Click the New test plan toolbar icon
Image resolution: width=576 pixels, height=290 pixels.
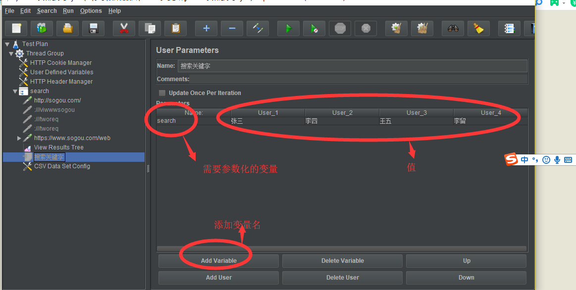(x=16, y=28)
